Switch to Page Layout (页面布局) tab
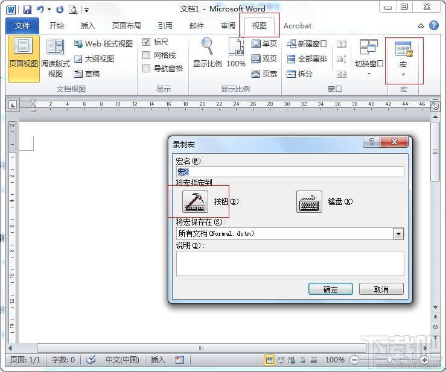Image resolution: width=446 pixels, height=372 pixels. [127, 26]
